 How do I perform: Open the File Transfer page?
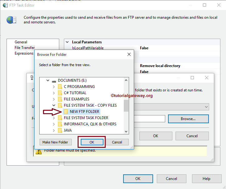coord(25,48)
